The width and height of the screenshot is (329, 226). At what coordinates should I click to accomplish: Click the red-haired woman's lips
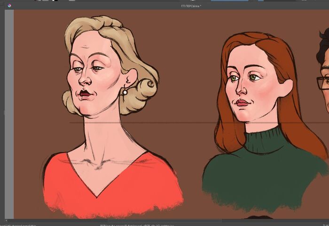click(x=243, y=103)
